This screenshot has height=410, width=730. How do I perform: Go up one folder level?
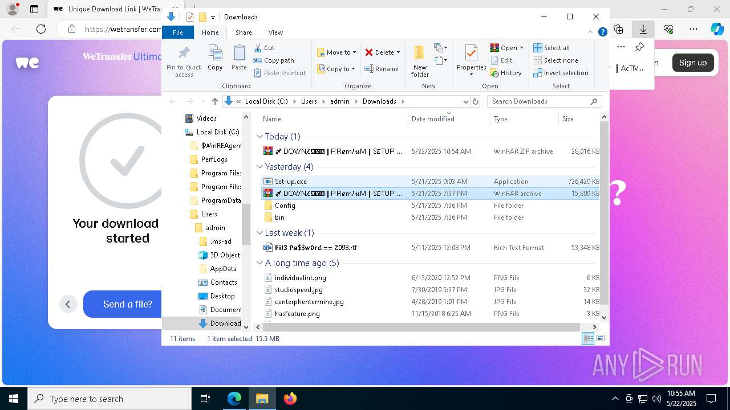pyautogui.click(x=214, y=101)
